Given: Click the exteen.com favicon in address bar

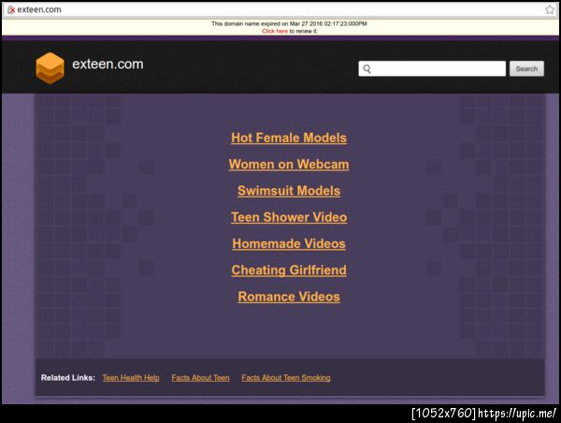Looking at the screenshot, I should 11,9.
